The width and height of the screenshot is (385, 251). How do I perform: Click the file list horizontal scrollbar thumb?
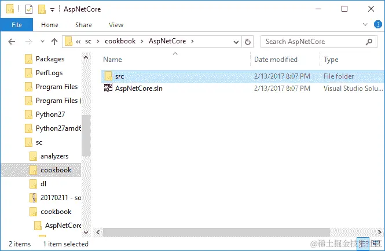tap(217, 232)
